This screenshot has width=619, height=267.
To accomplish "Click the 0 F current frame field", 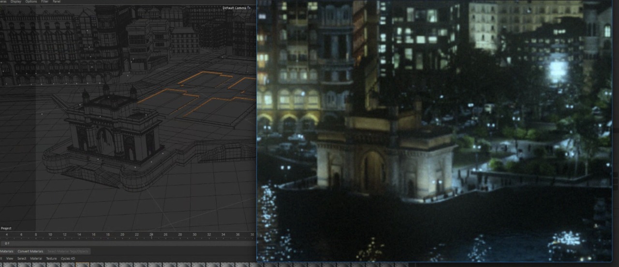I will point(7,243).
